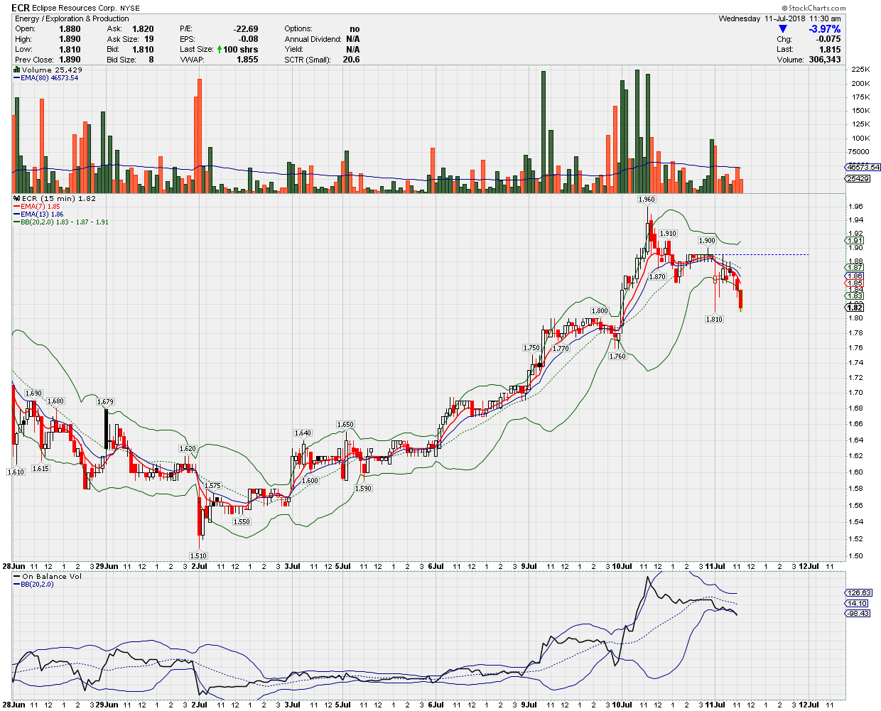Click the On Balance Vol legend text
The image size is (881, 711).
(52, 576)
